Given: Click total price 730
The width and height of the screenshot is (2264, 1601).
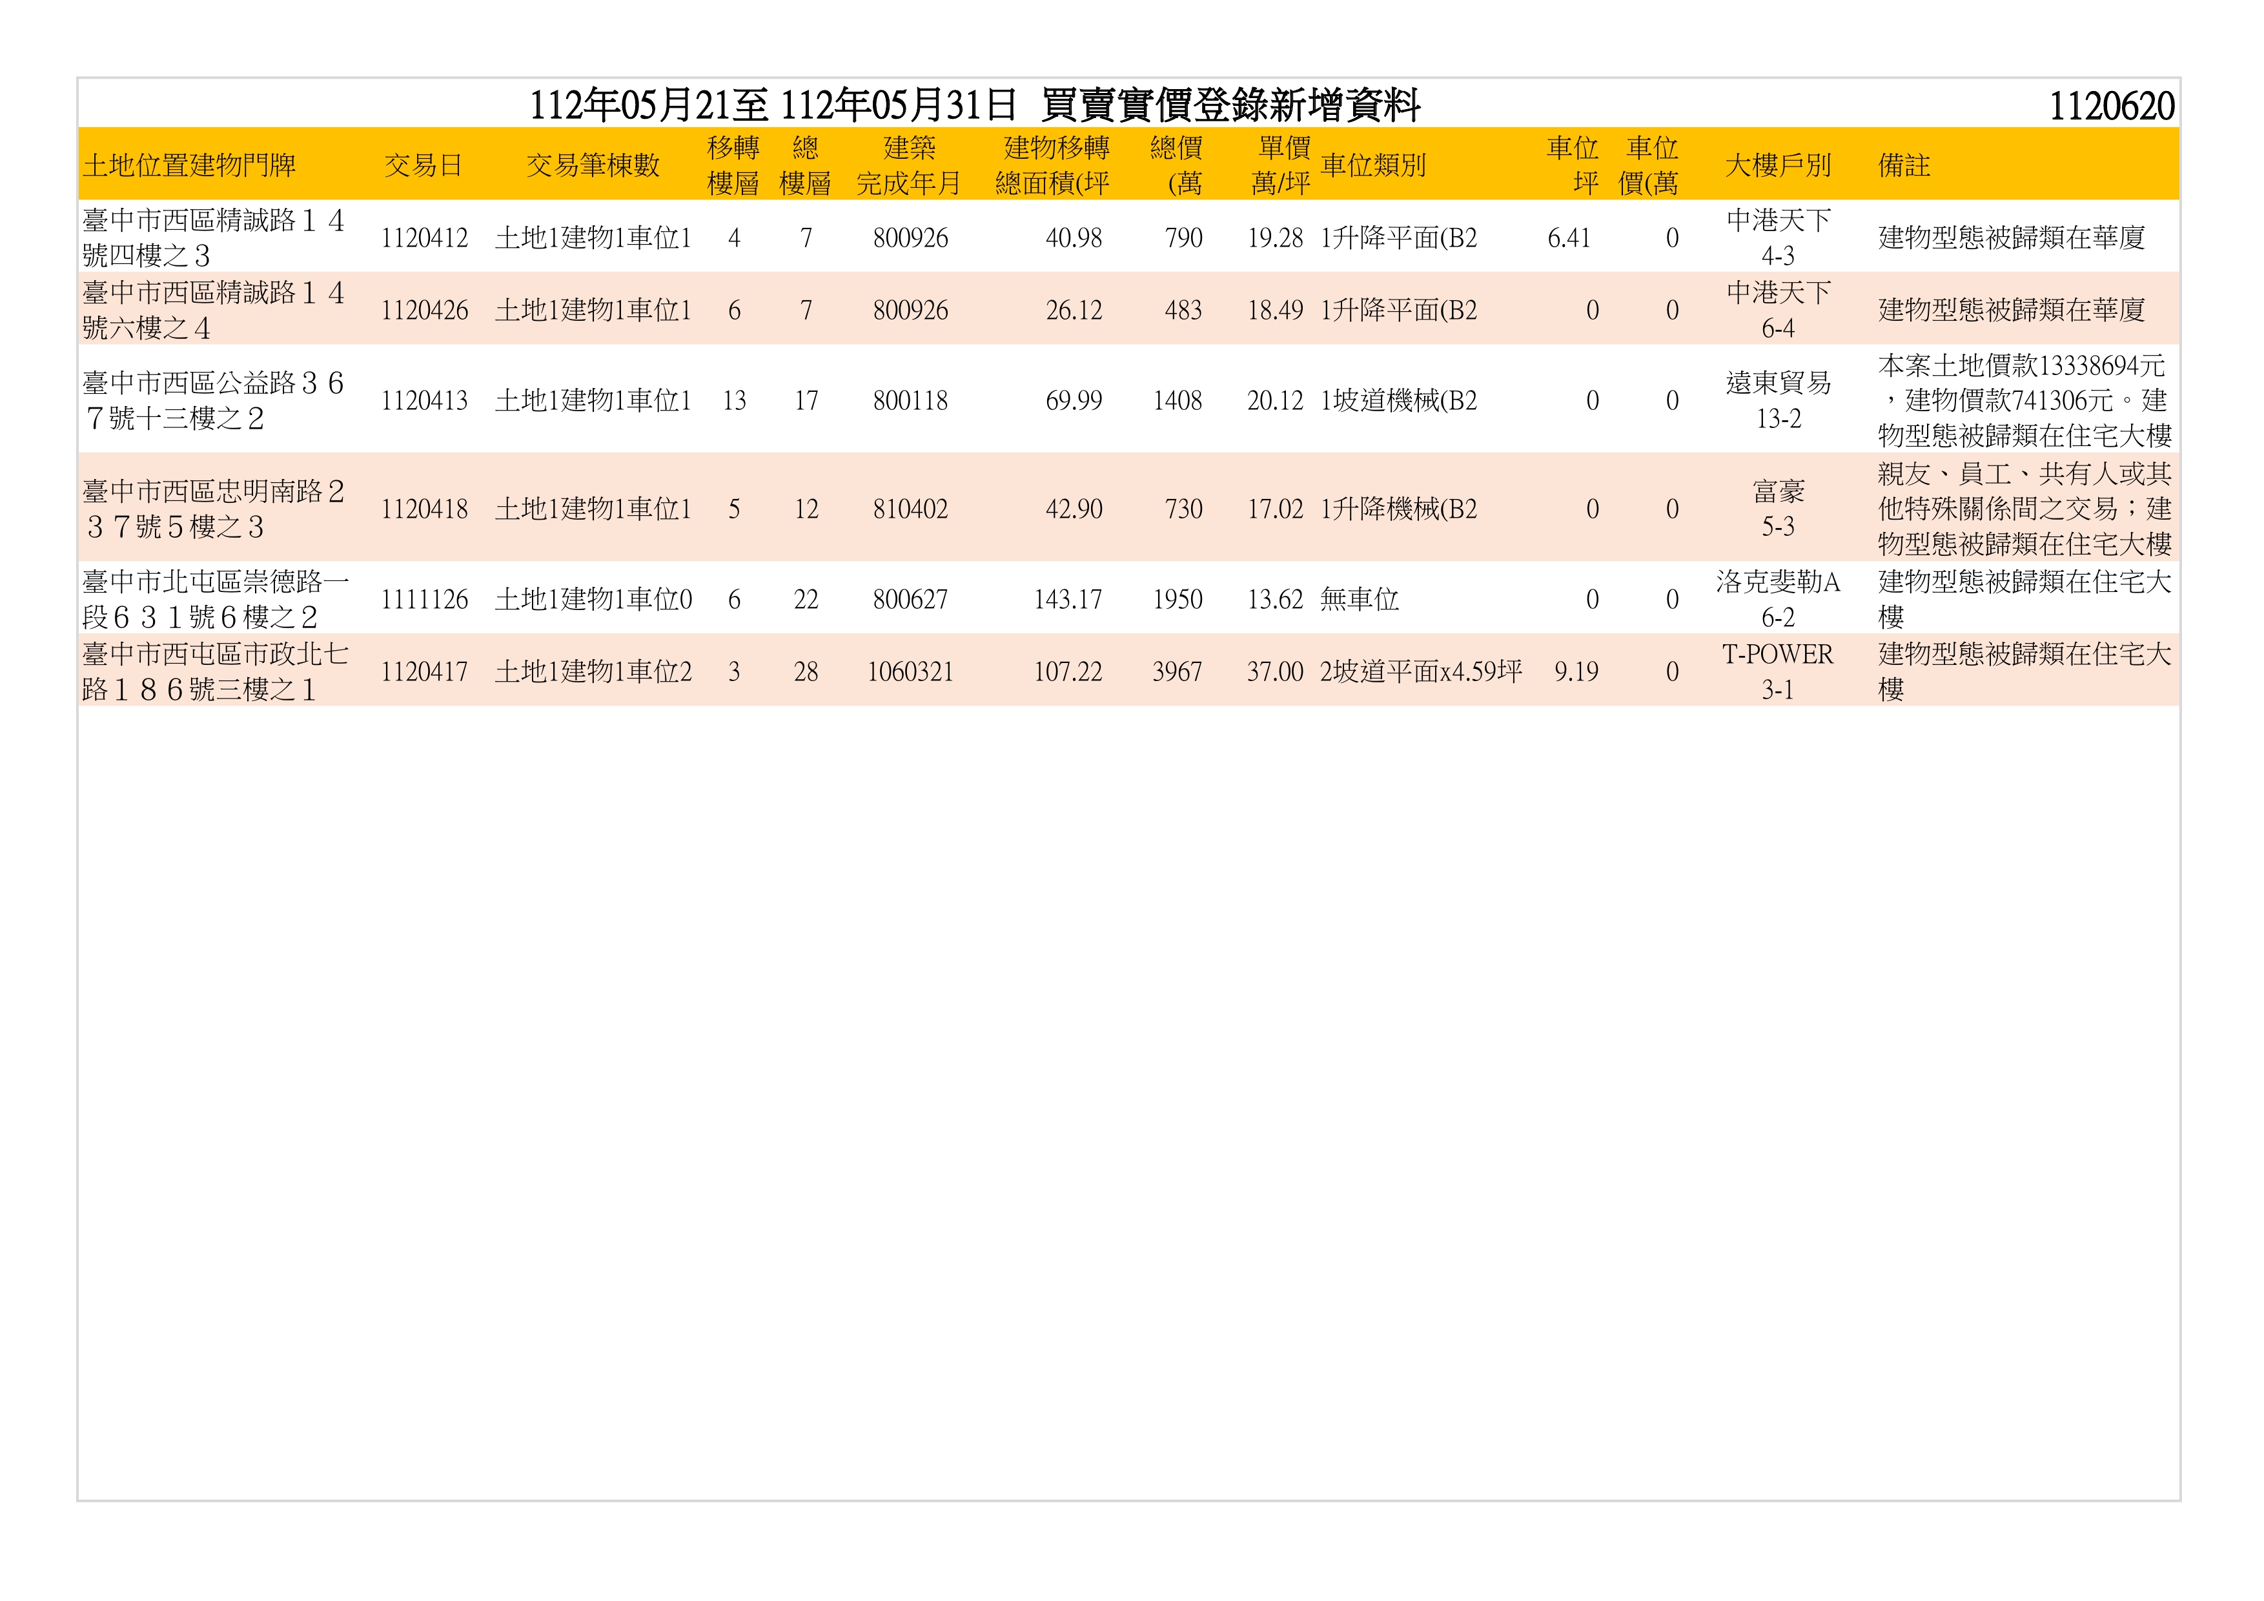Looking at the screenshot, I should coord(1183,509).
